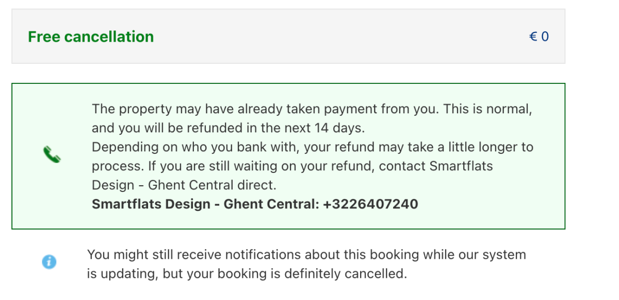
Task: Click the Free cancellation heading
Action: pos(91,37)
